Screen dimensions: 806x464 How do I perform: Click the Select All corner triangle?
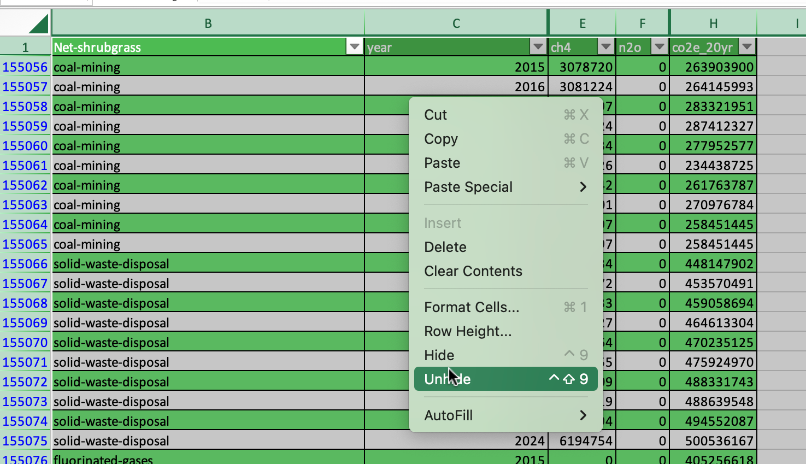(38, 24)
